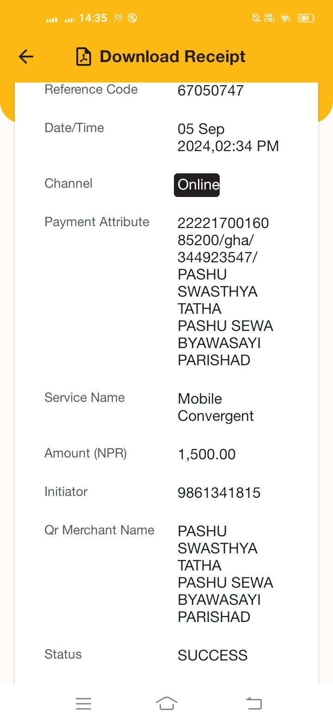Tap the Download Receipt title
Viewport: 333px width, 723px height.
[173, 57]
